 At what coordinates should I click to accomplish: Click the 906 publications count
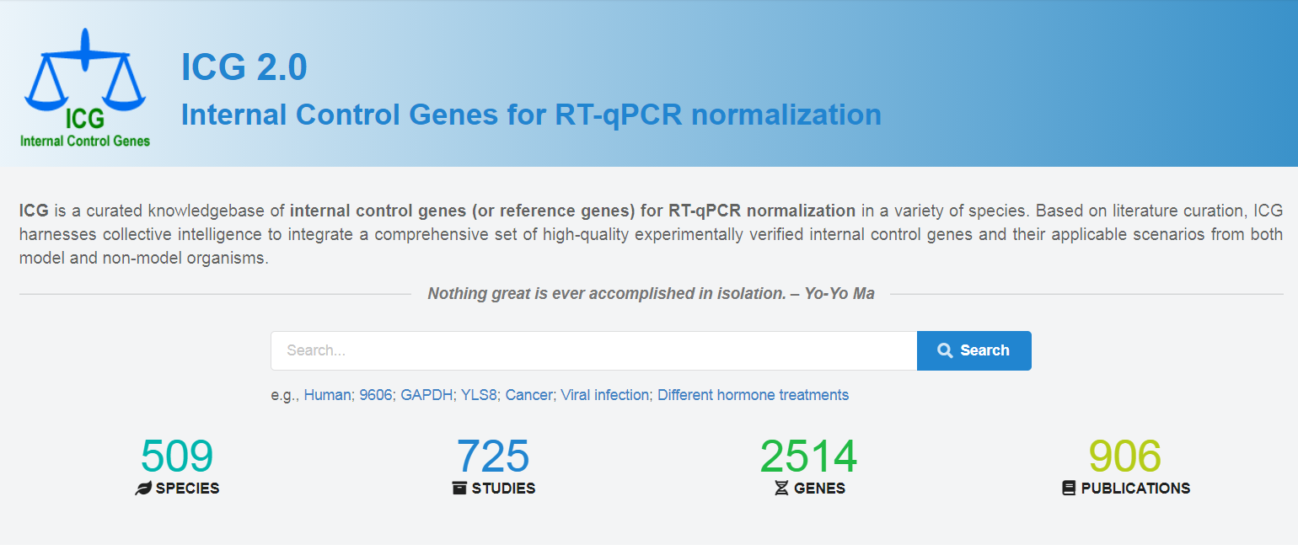point(1125,457)
